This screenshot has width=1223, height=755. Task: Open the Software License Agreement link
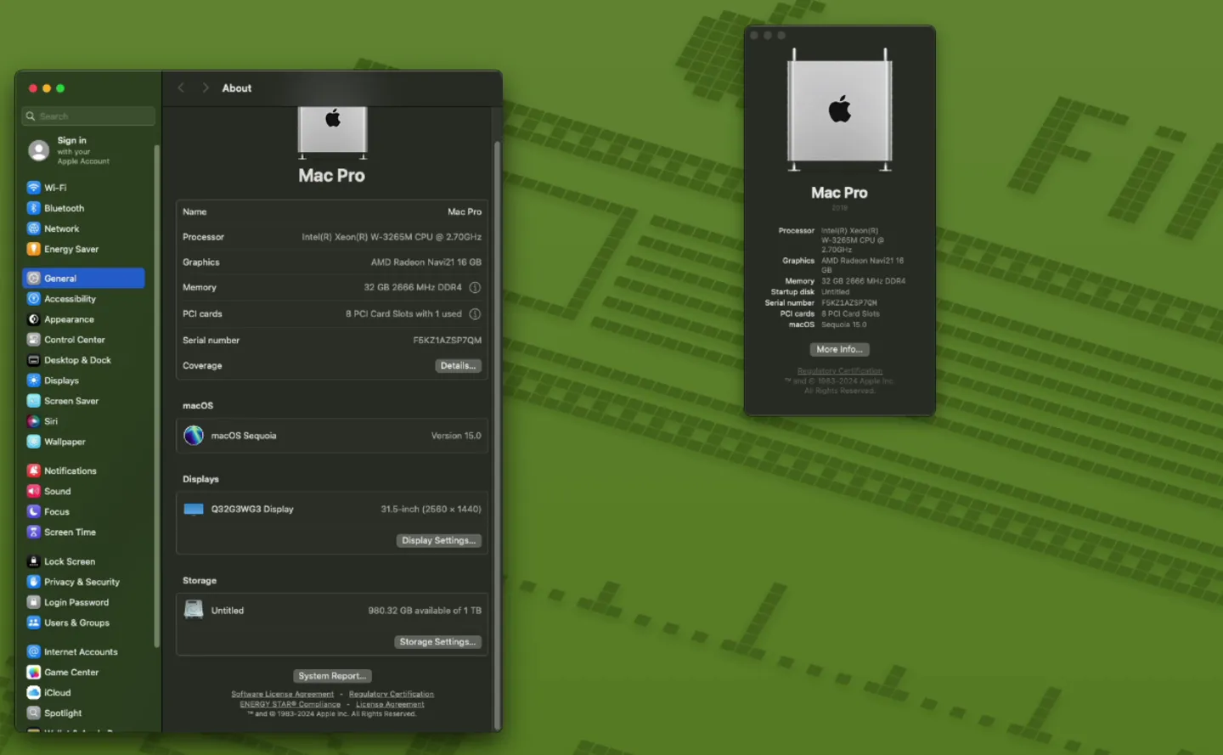282,694
